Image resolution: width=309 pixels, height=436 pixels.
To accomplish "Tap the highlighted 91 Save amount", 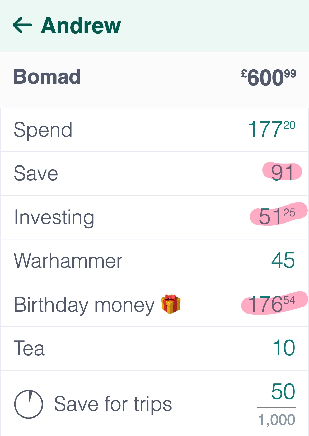I will pos(283,173).
